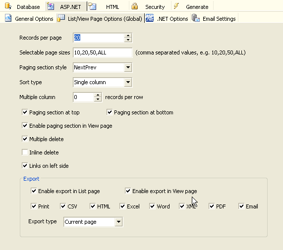Image resolution: width=283 pixels, height=250 pixels.
Task: Click the .NET Options icon
Action: [x=150, y=18]
